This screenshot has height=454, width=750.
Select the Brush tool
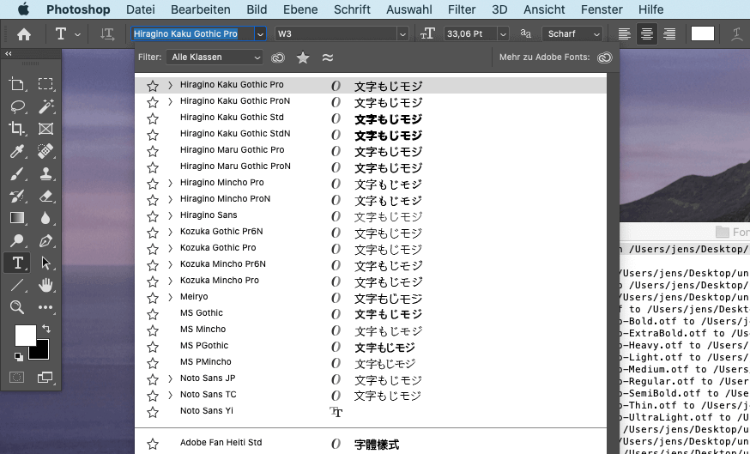(17, 173)
